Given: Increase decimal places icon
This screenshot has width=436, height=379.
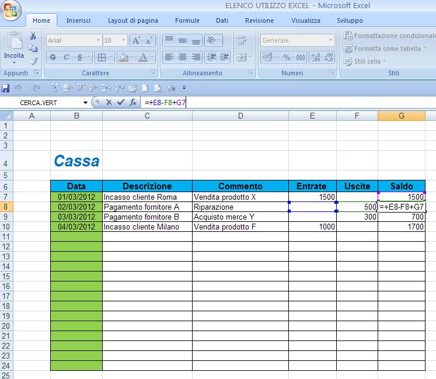Looking at the screenshot, I should (316, 57).
